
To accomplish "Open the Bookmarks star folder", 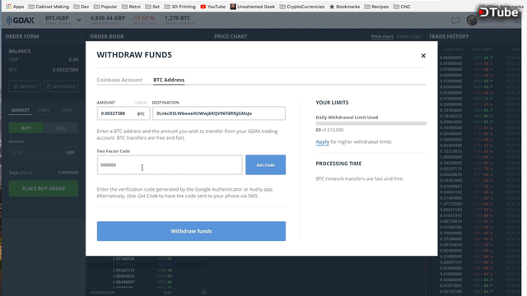I will coord(344,7).
